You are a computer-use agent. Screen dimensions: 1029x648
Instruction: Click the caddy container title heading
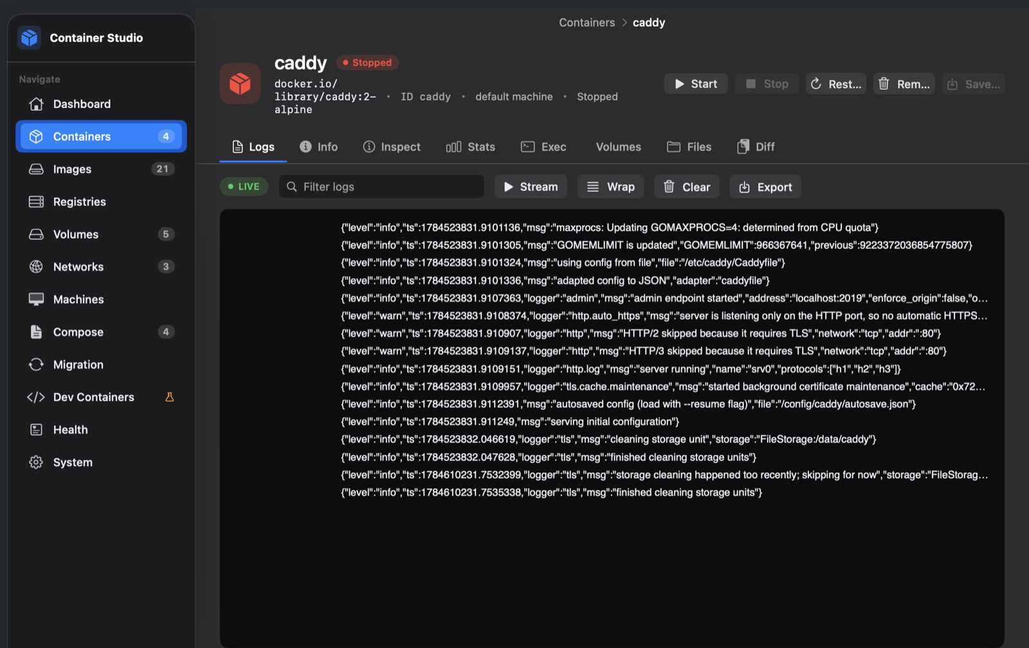(300, 63)
